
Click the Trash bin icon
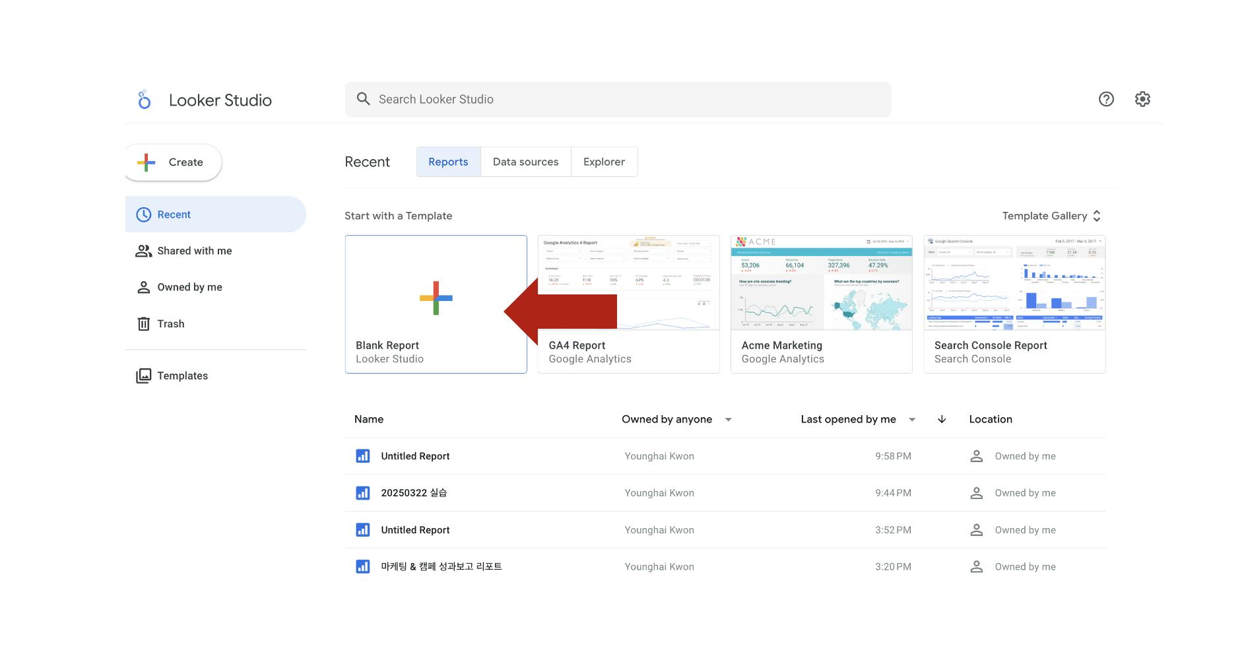tap(143, 323)
